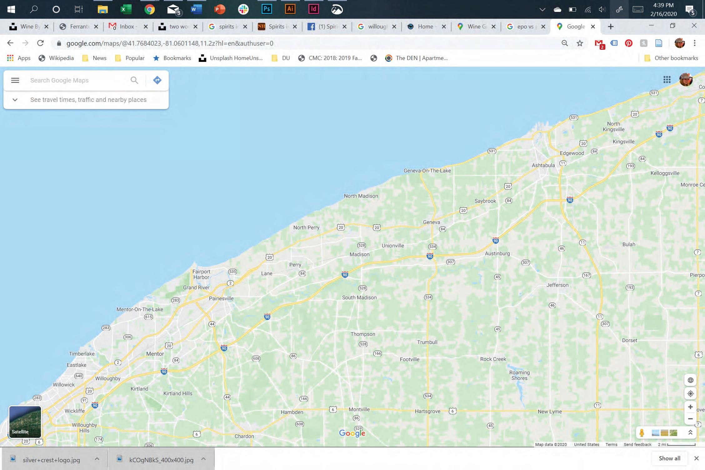Image resolution: width=705 pixels, height=470 pixels.
Task: Expand travel times and nearby places panel
Action: pos(15,100)
